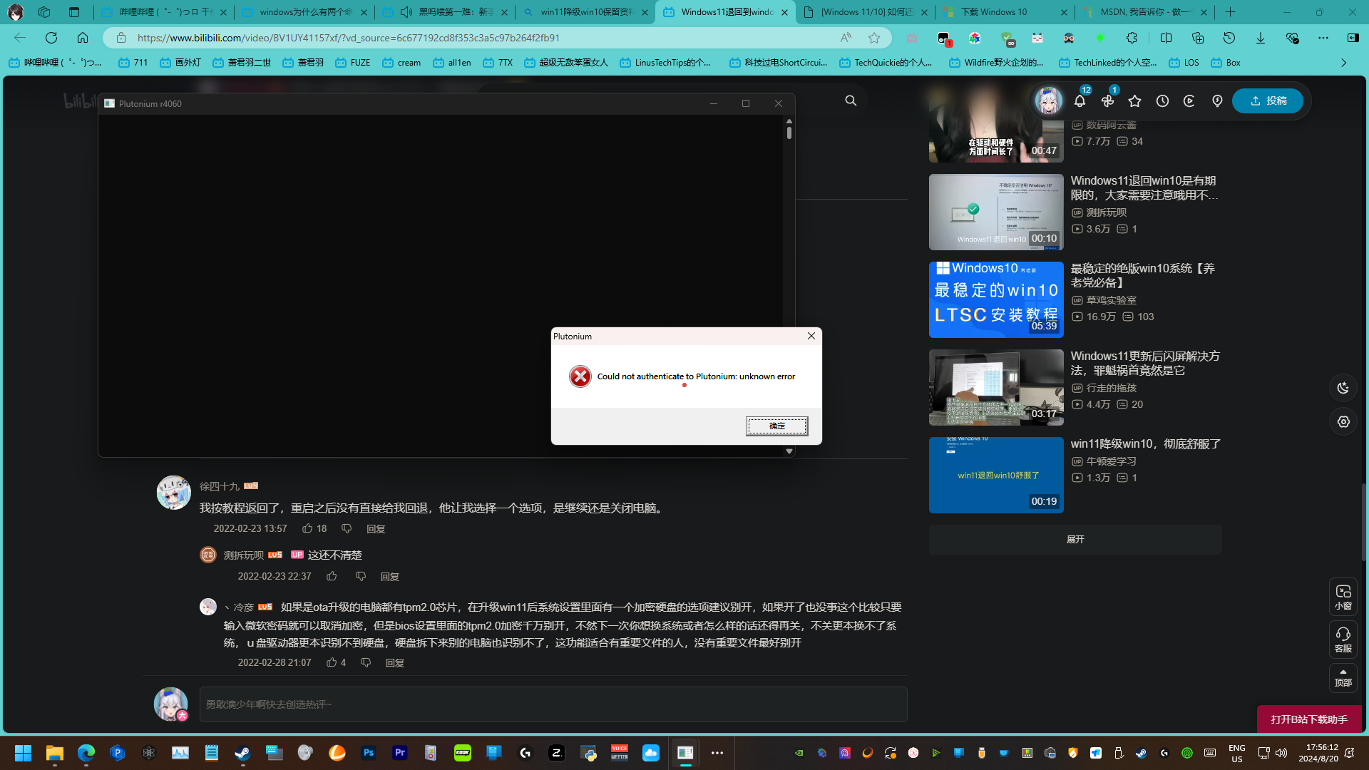This screenshot has height=770, width=1369.
Task: Show more bookmarks overflow chevron
Action: click(x=1343, y=63)
